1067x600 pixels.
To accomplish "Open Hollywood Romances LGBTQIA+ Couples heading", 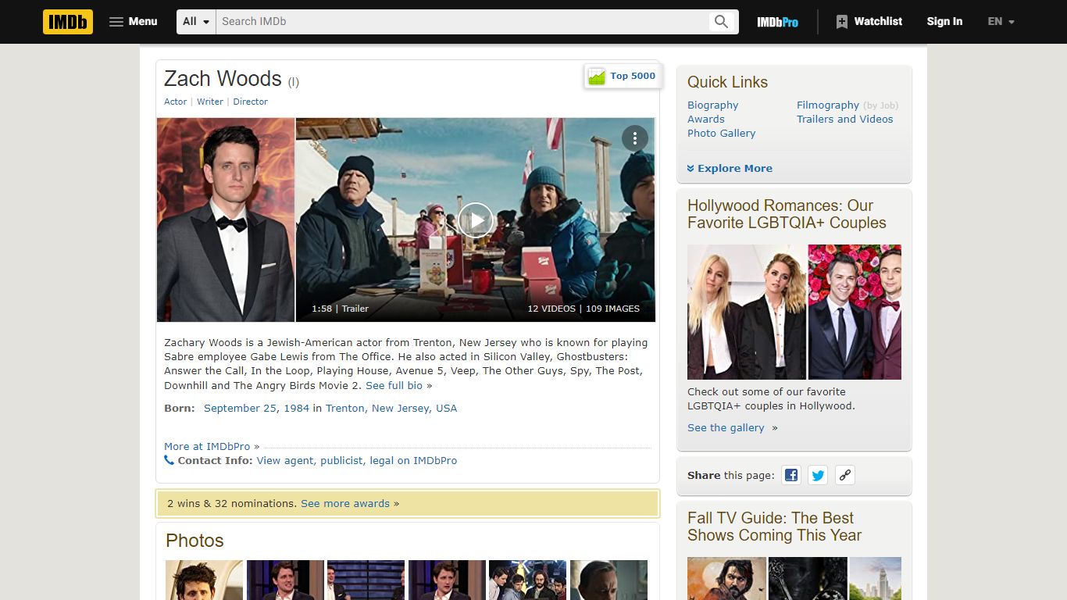I will [x=787, y=214].
